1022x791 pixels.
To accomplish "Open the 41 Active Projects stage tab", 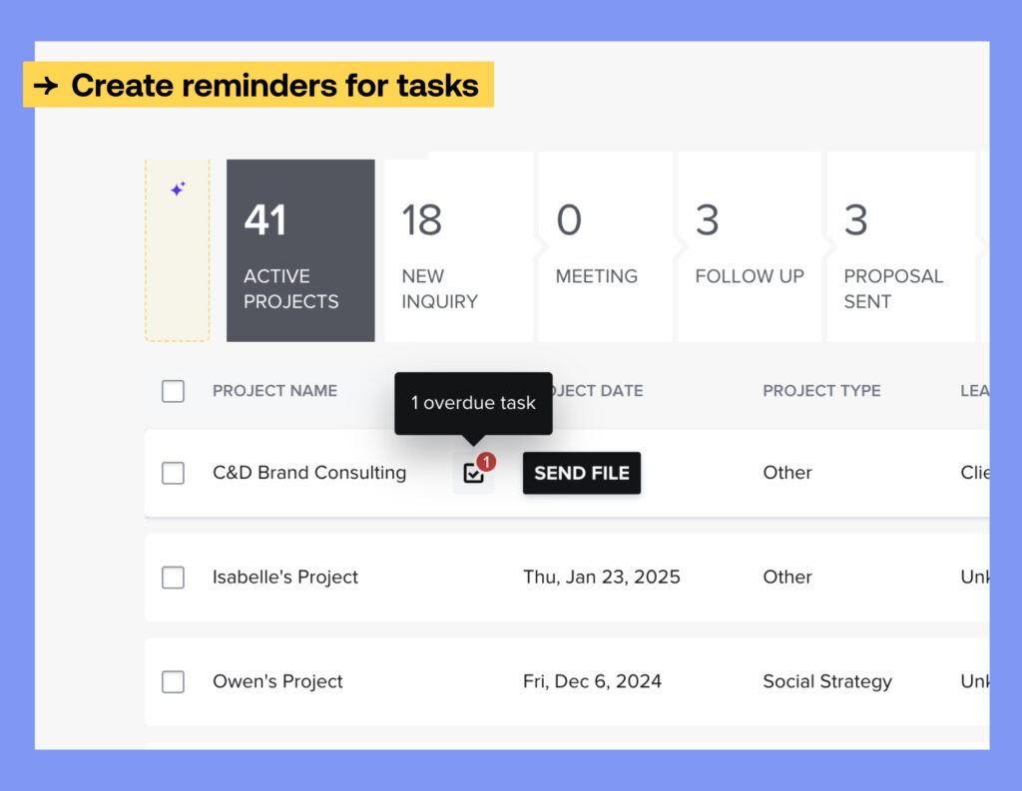I will (300, 251).
